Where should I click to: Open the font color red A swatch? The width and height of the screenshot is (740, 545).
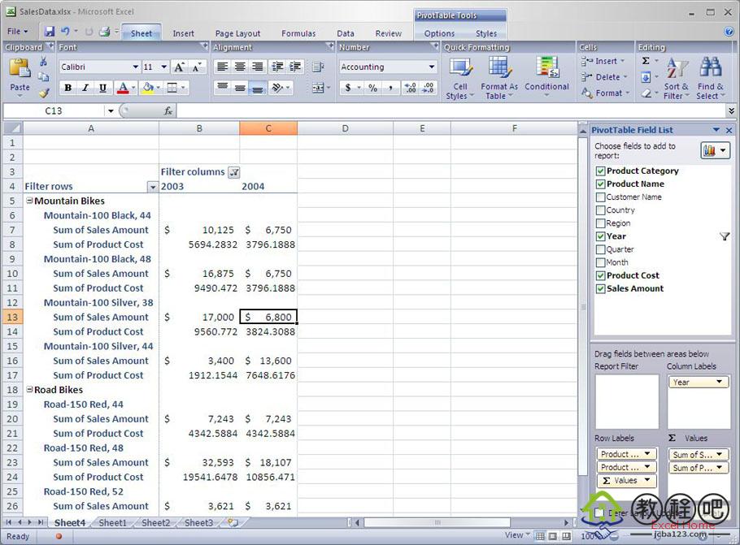pos(123,88)
